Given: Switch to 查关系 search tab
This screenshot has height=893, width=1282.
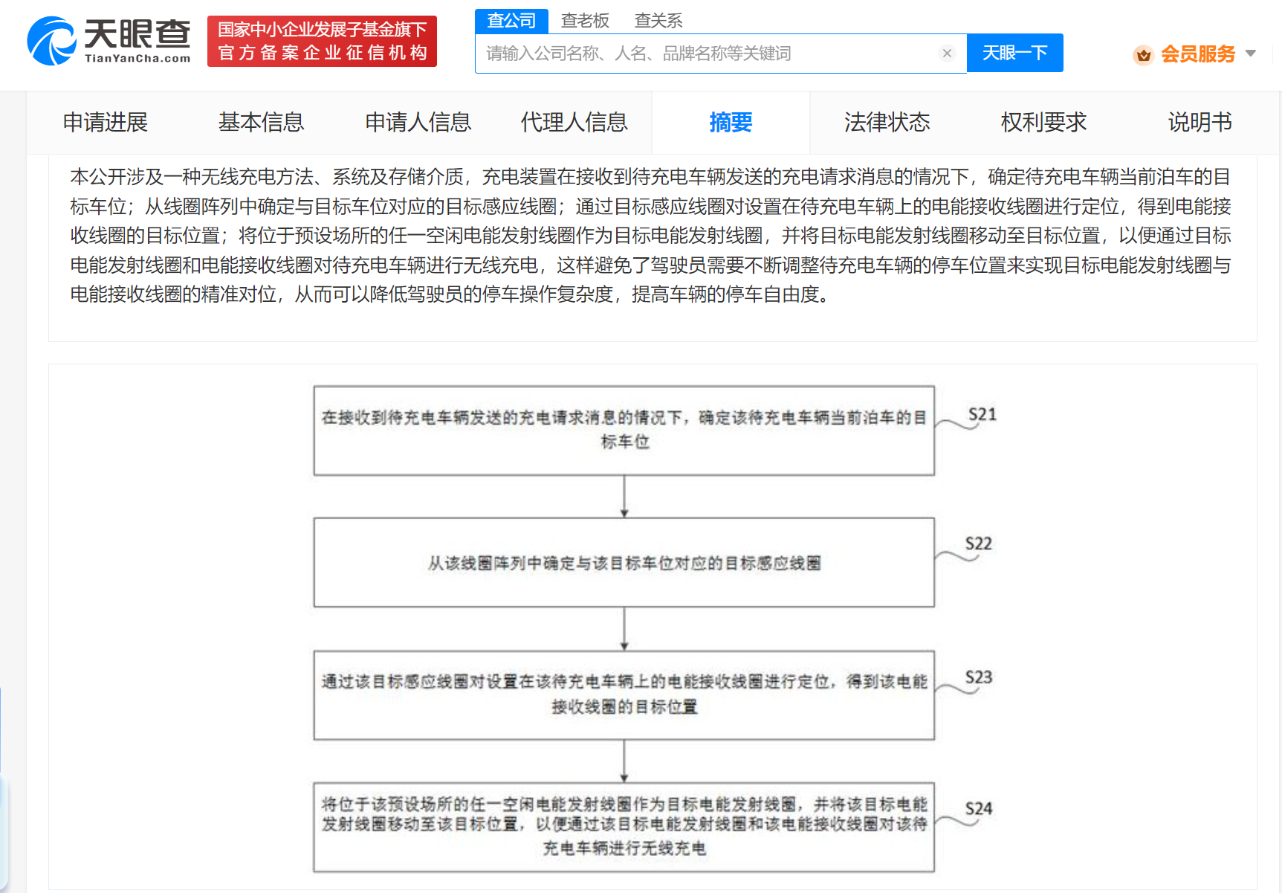Looking at the screenshot, I should pos(658,21).
